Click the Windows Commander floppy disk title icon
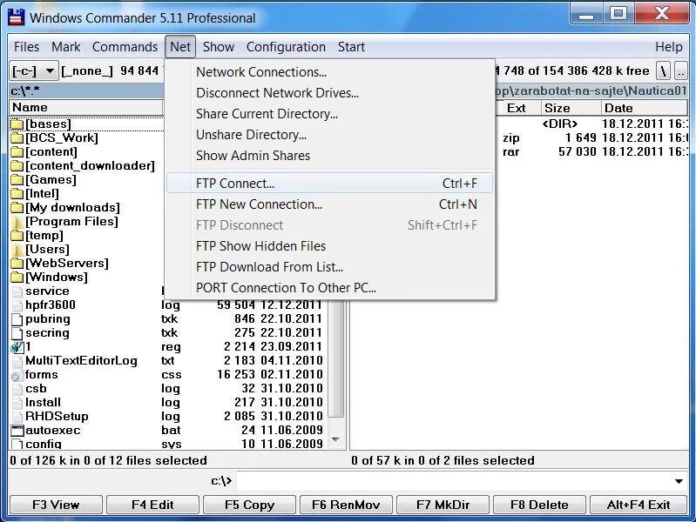Screen dimensions: 696x522 (17, 17)
